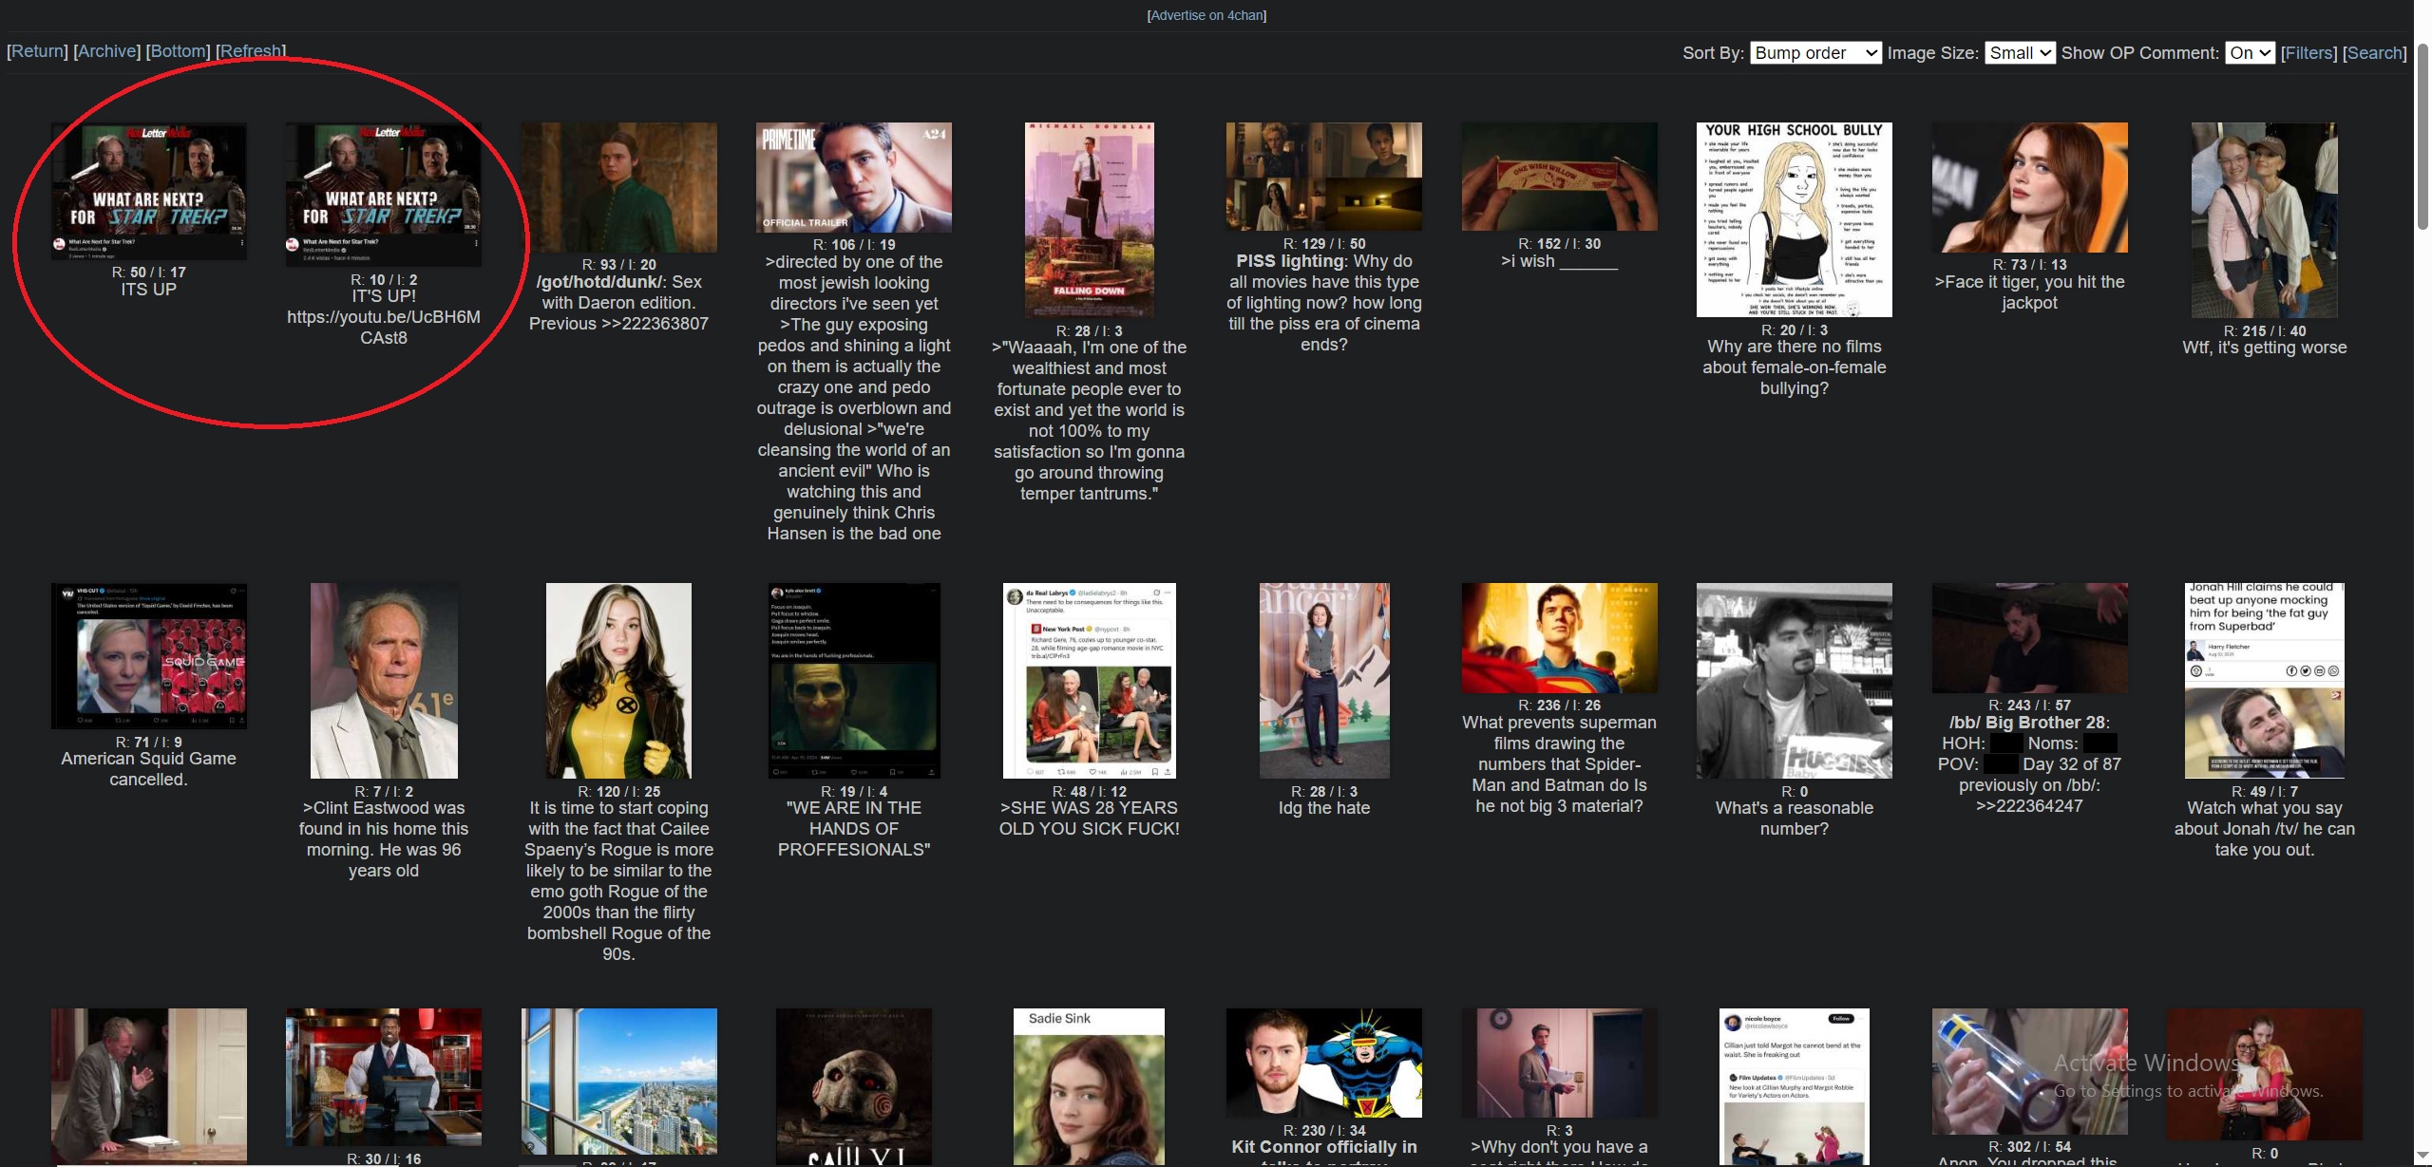Image resolution: width=2432 pixels, height=1167 pixels.
Task: Open the Sadie Sink thread thumbnail
Action: tap(1090, 1087)
